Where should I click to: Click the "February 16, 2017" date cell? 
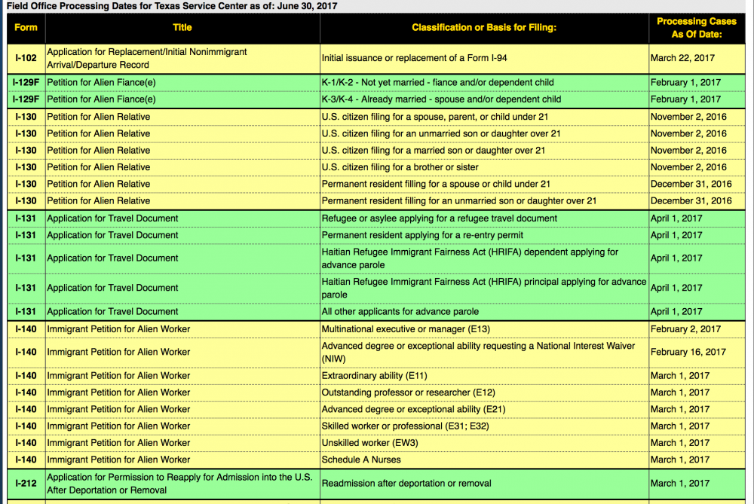tap(688, 352)
